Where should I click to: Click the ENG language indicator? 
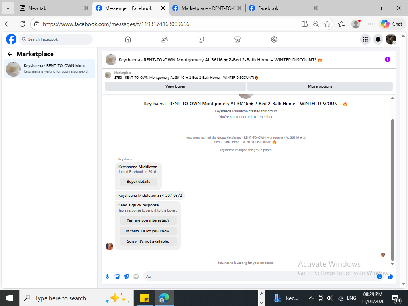[351, 298]
